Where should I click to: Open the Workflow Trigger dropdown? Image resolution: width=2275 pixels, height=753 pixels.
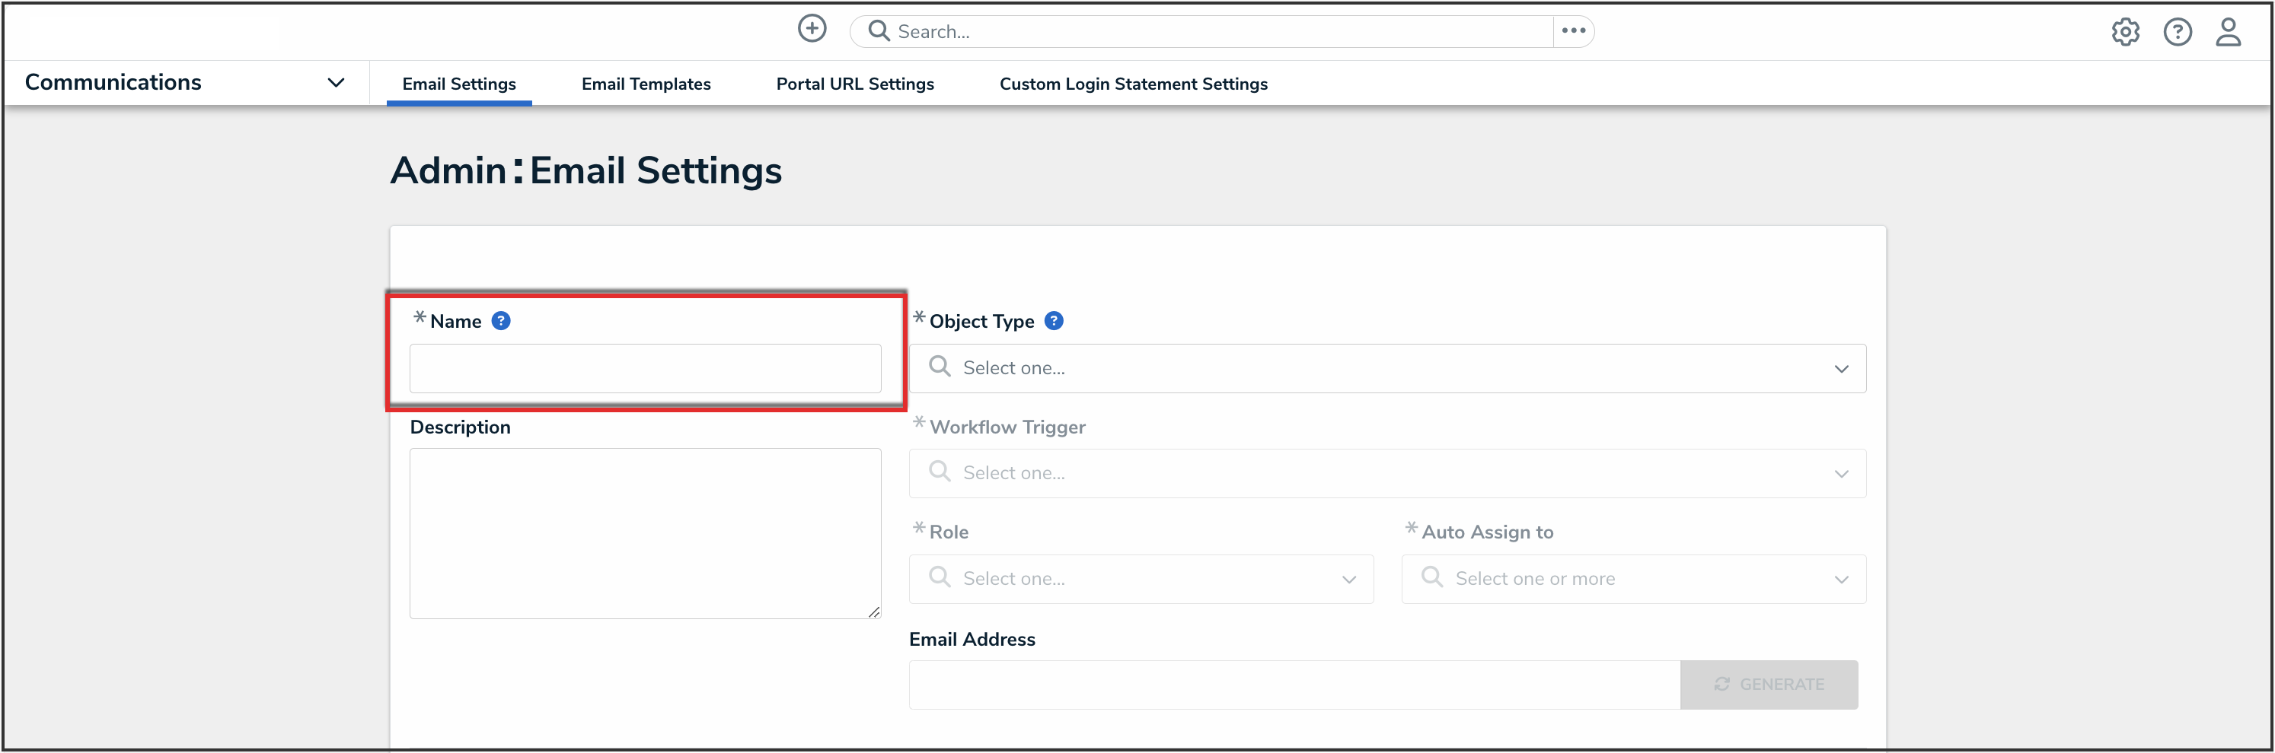(1386, 473)
